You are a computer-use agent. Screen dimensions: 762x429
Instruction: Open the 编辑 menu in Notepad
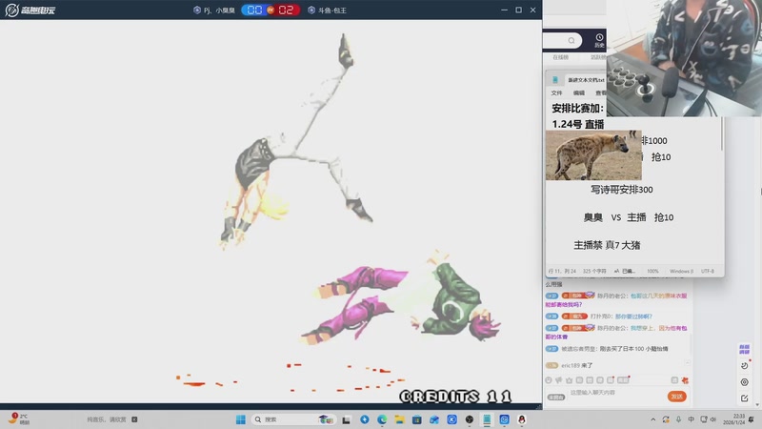(x=579, y=92)
